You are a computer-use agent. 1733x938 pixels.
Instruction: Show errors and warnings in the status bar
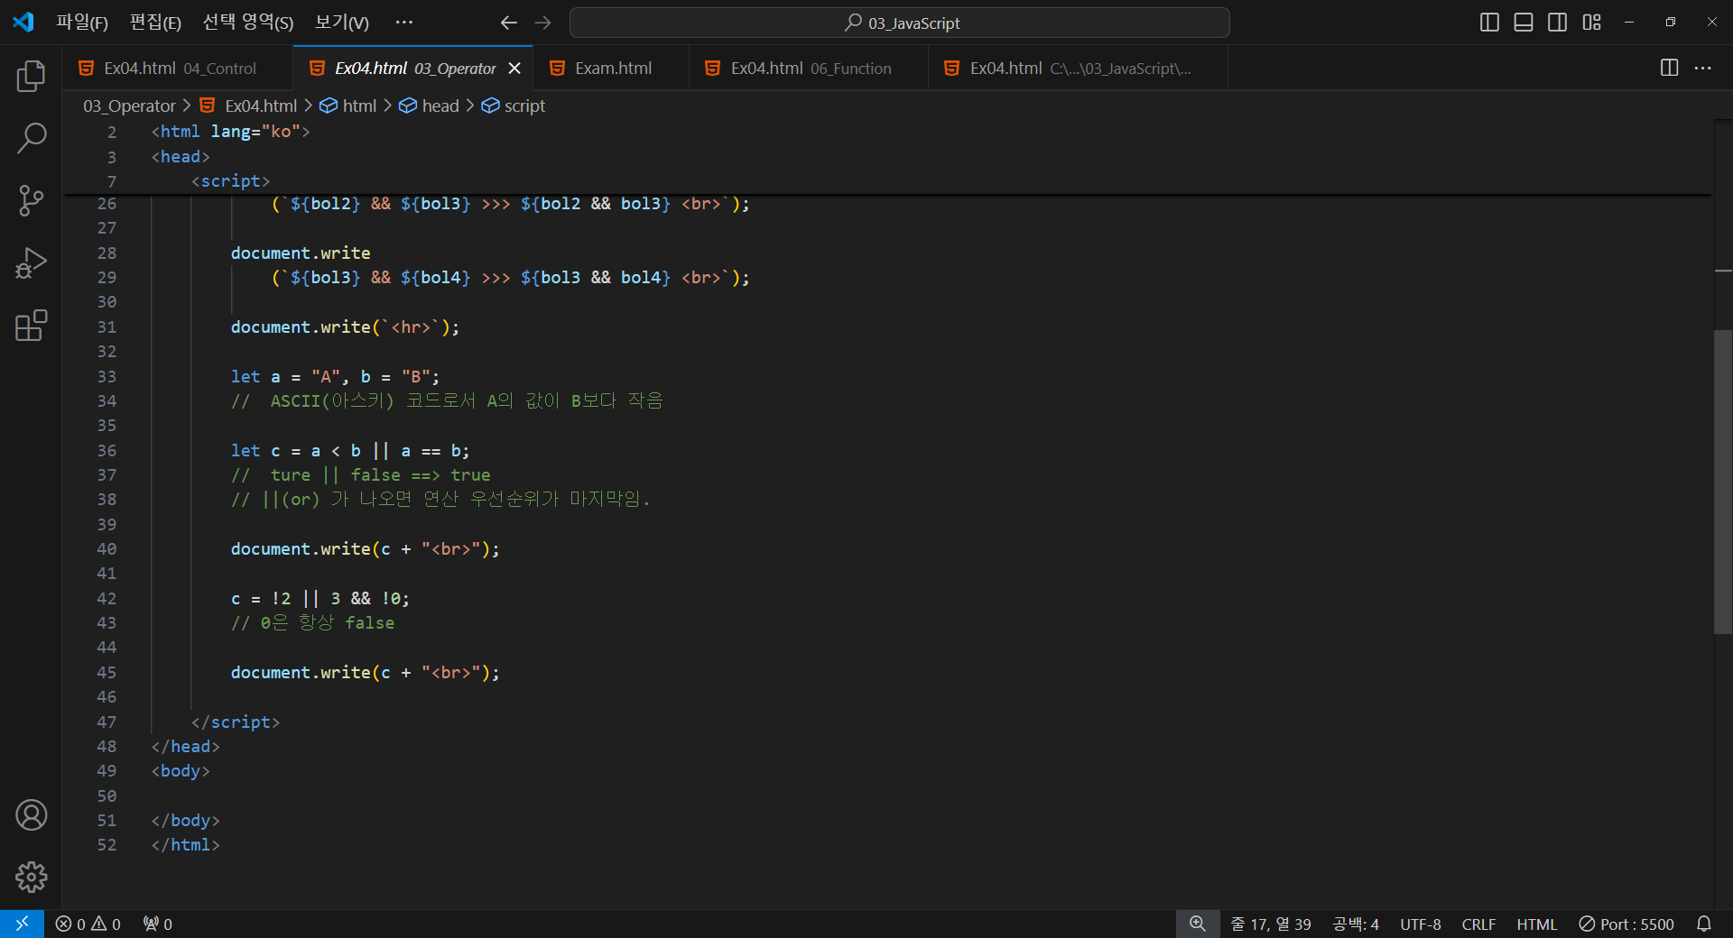coord(88,924)
